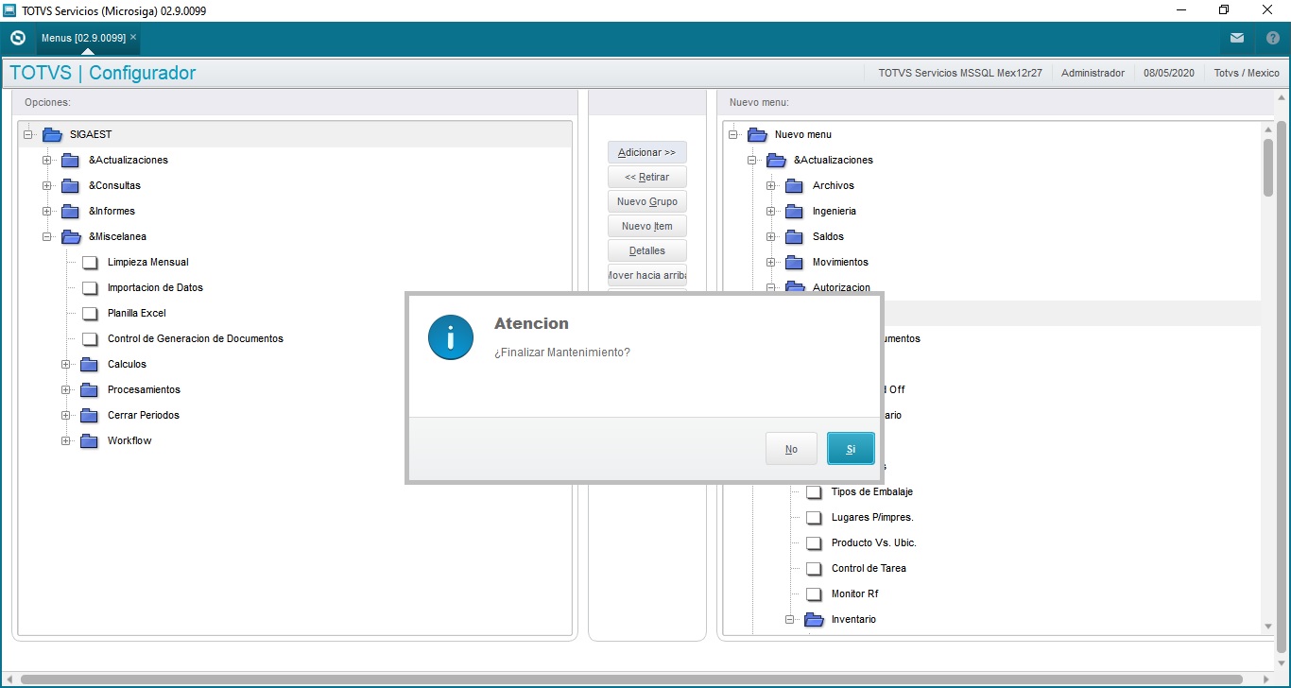Expand the Saldos node
Image resolution: width=1291 pixels, height=688 pixels.
(770, 236)
